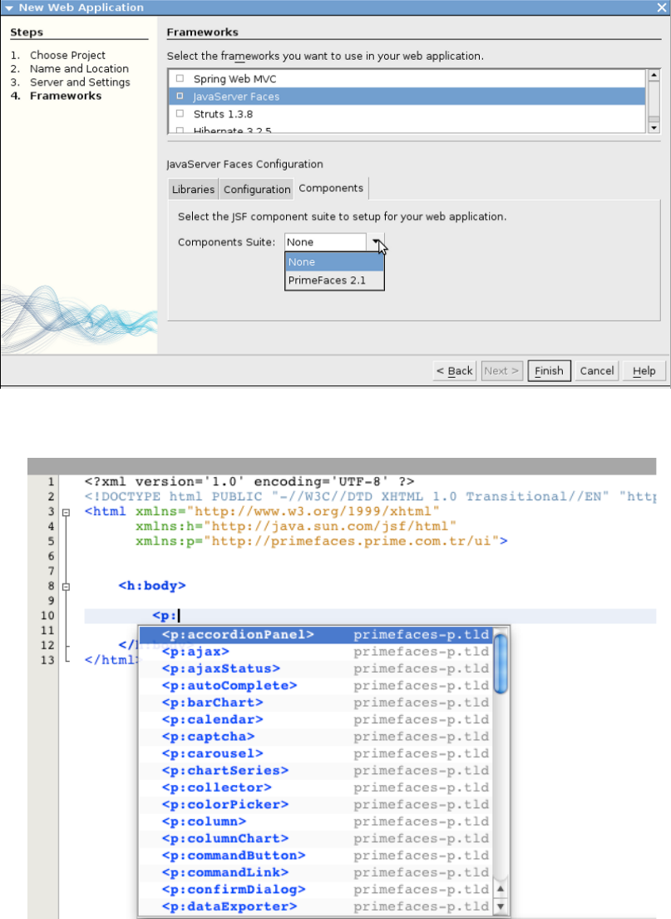Viewport: 671px width, 919px height.
Task: Select p:commandButton completion item
Action: point(316,856)
